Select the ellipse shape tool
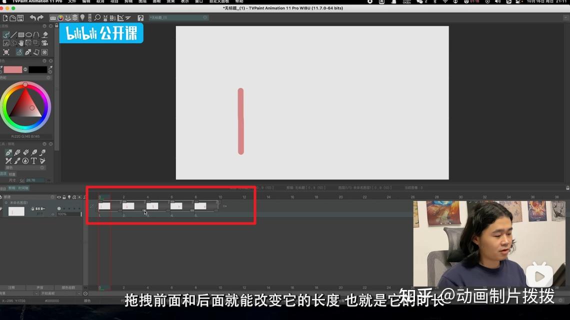Viewport: 570px width, 320px height. tap(29, 35)
